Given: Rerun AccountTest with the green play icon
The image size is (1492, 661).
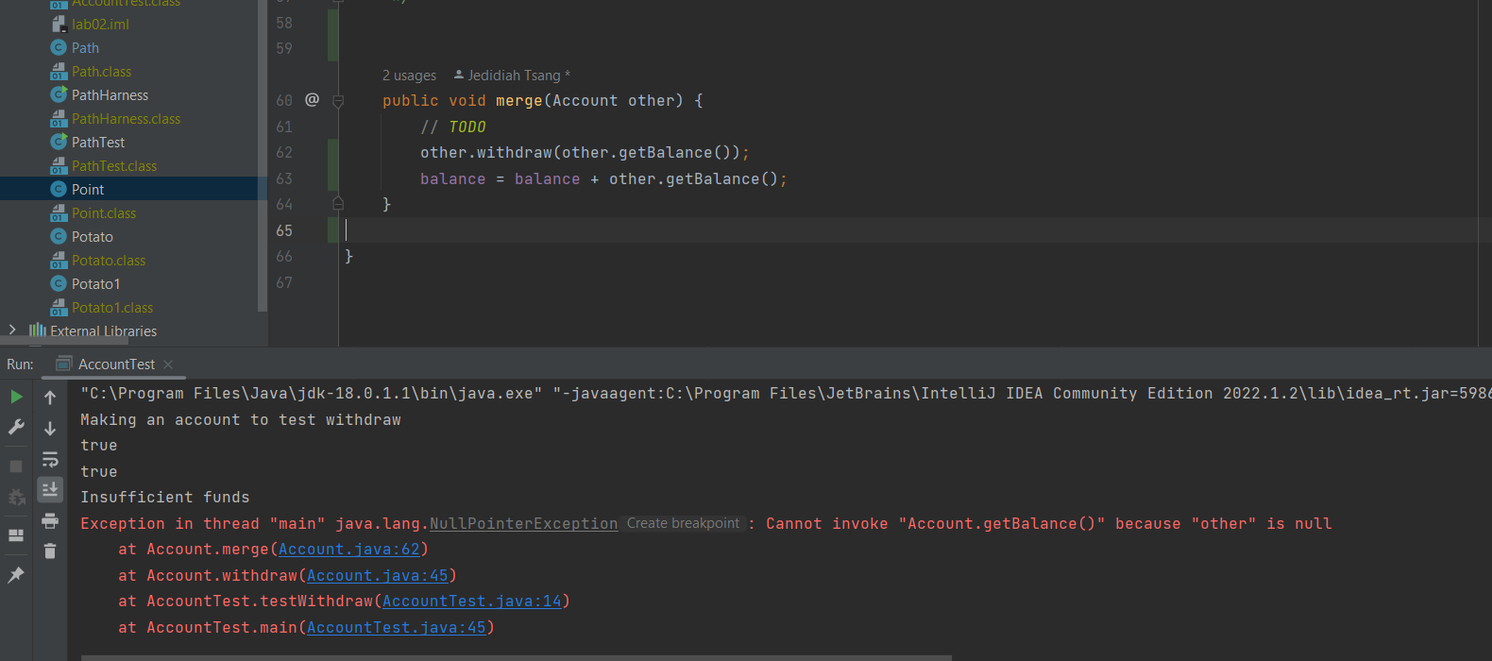Looking at the screenshot, I should [16, 397].
